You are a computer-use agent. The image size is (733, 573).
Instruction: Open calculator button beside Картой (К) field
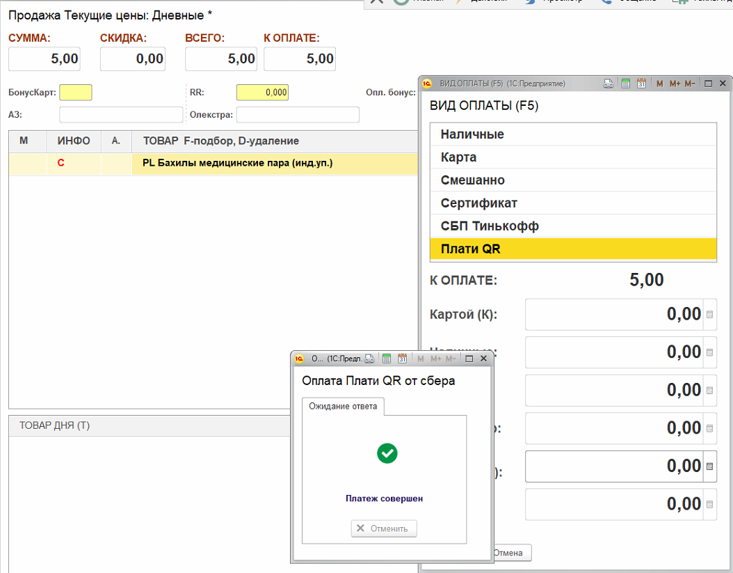(709, 315)
